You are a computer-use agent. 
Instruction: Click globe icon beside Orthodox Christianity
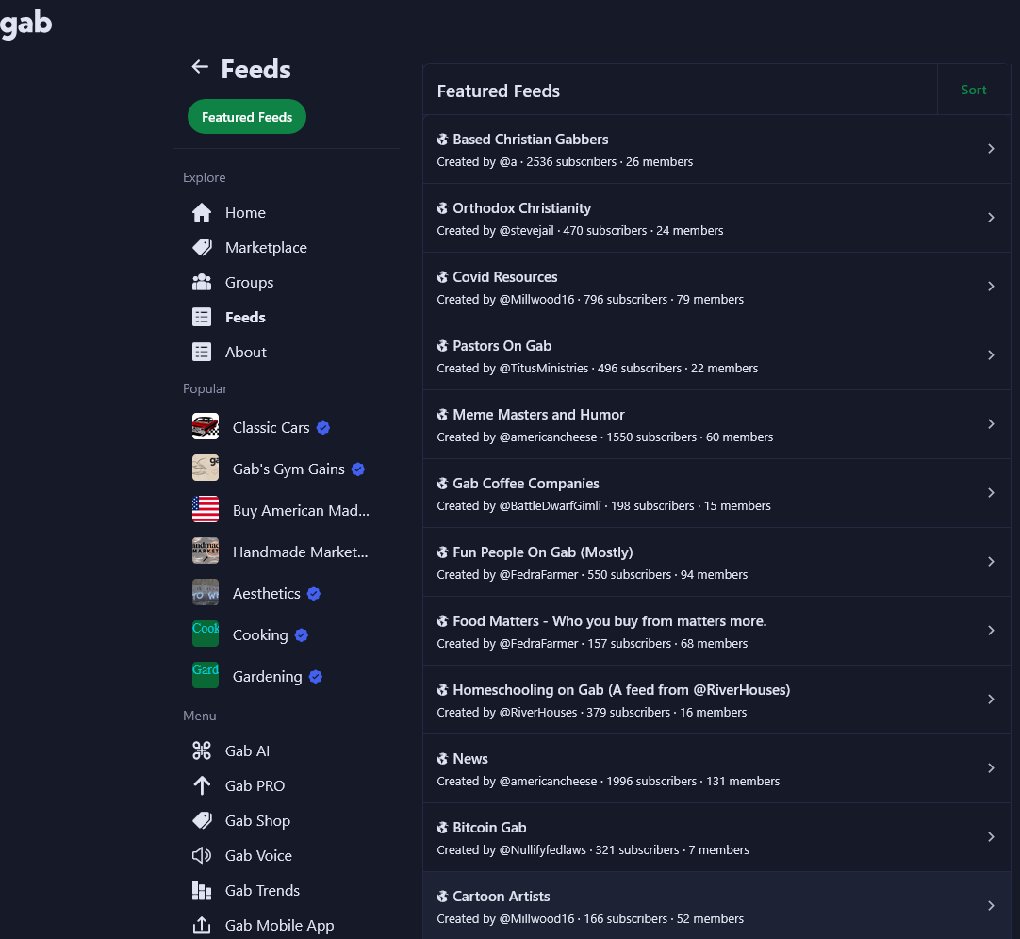click(x=442, y=208)
